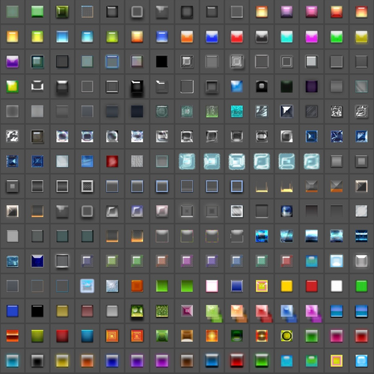Apply the flat bright yellow style swatch

[286, 286]
